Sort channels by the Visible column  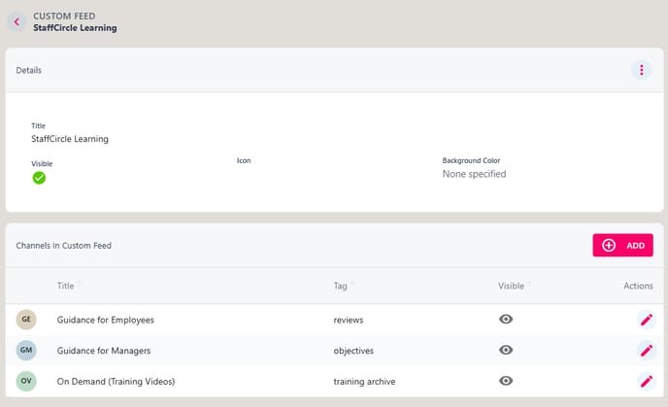pos(511,286)
